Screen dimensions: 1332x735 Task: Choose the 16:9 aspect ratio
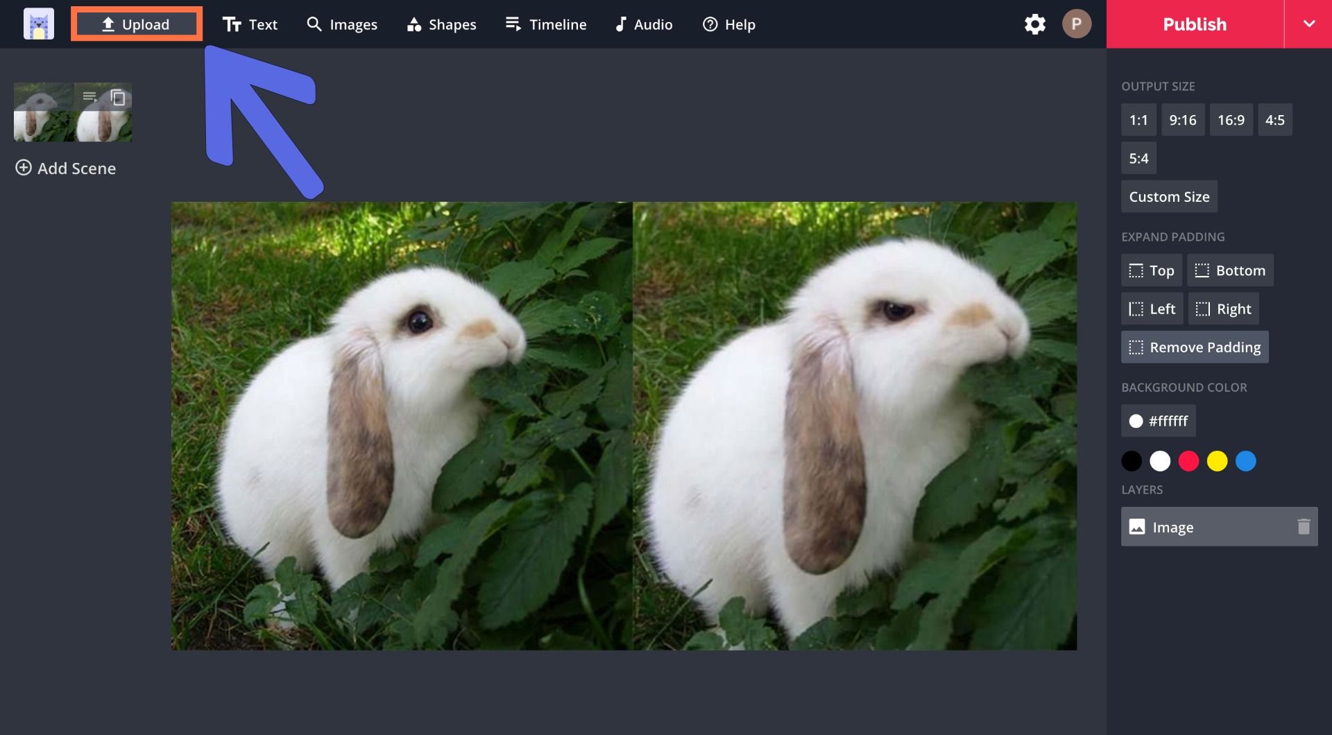tap(1231, 120)
